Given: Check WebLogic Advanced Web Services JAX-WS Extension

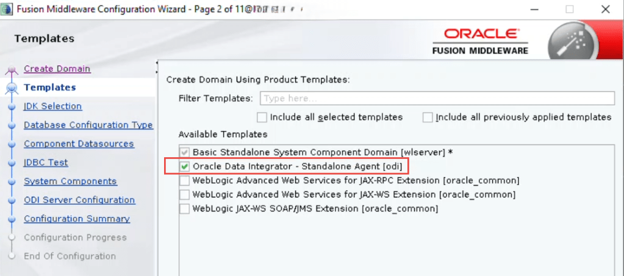Looking at the screenshot, I should coord(184,194).
